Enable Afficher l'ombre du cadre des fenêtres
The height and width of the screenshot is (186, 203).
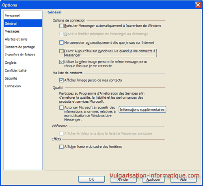click(61, 147)
